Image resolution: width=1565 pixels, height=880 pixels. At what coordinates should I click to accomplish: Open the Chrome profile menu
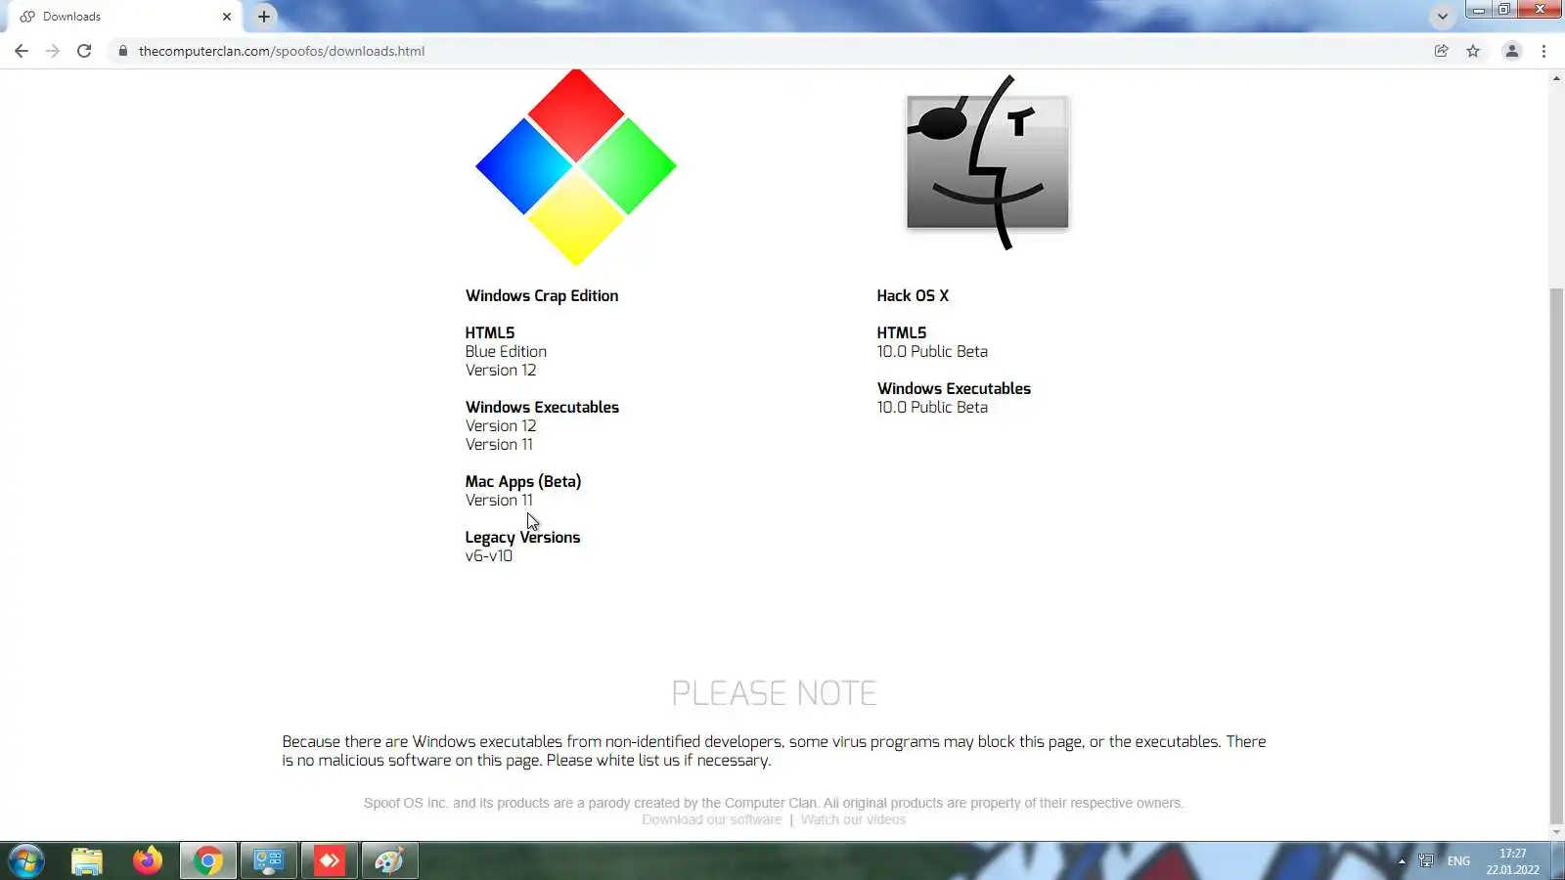point(1511,51)
